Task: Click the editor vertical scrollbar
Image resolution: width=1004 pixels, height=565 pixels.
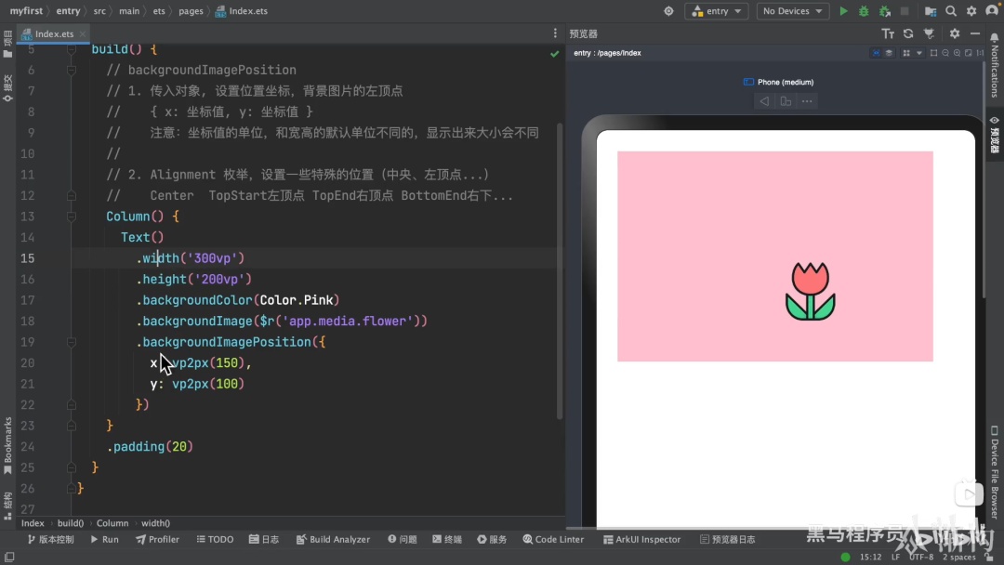Action: (x=560, y=270)
